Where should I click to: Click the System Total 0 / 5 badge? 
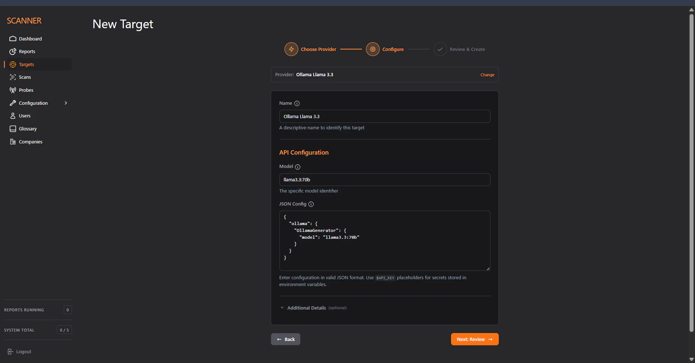pos(64,330)
